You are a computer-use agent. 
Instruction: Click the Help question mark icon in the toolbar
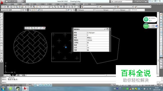(78, 7)
